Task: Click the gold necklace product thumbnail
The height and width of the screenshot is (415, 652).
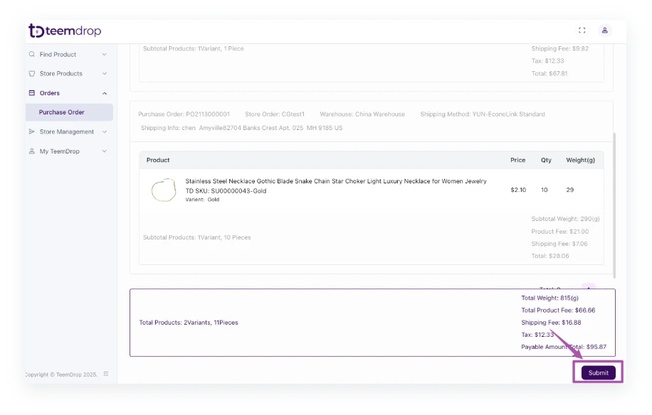Action: click(x=163, y=190)
